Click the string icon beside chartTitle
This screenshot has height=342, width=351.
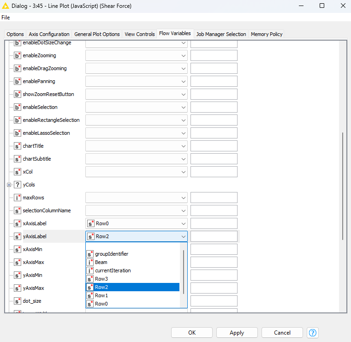[18, 146]
